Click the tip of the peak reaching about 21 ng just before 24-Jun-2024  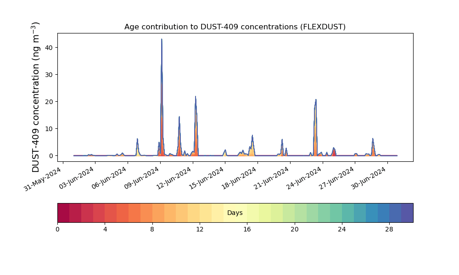point(316,99)
